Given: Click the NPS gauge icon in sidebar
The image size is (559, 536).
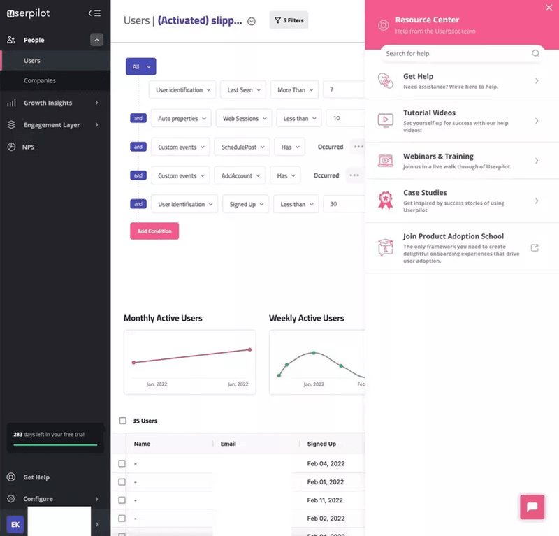Looking at the screenshot, I should pos(11,147).
